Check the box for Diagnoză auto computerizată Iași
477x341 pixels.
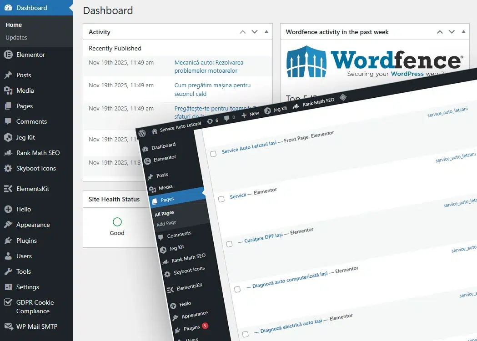point(237,289)
